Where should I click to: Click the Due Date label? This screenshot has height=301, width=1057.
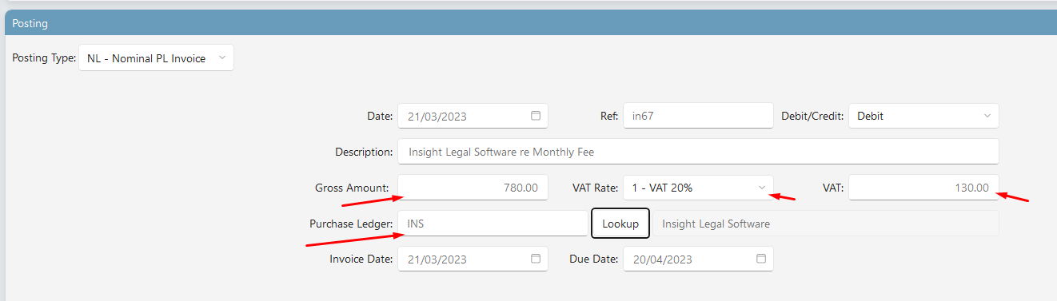click(x=594, y=259)
